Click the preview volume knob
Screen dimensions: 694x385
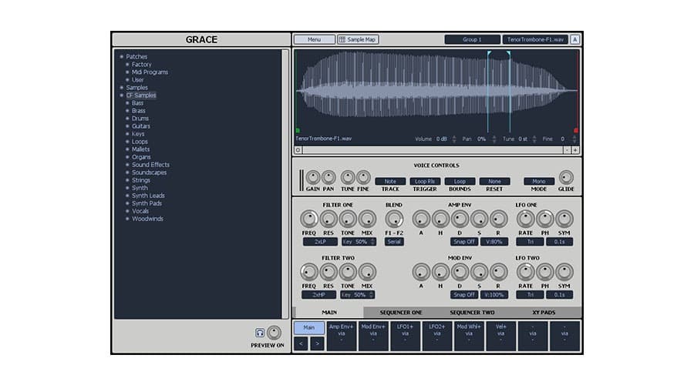(274, 333)
